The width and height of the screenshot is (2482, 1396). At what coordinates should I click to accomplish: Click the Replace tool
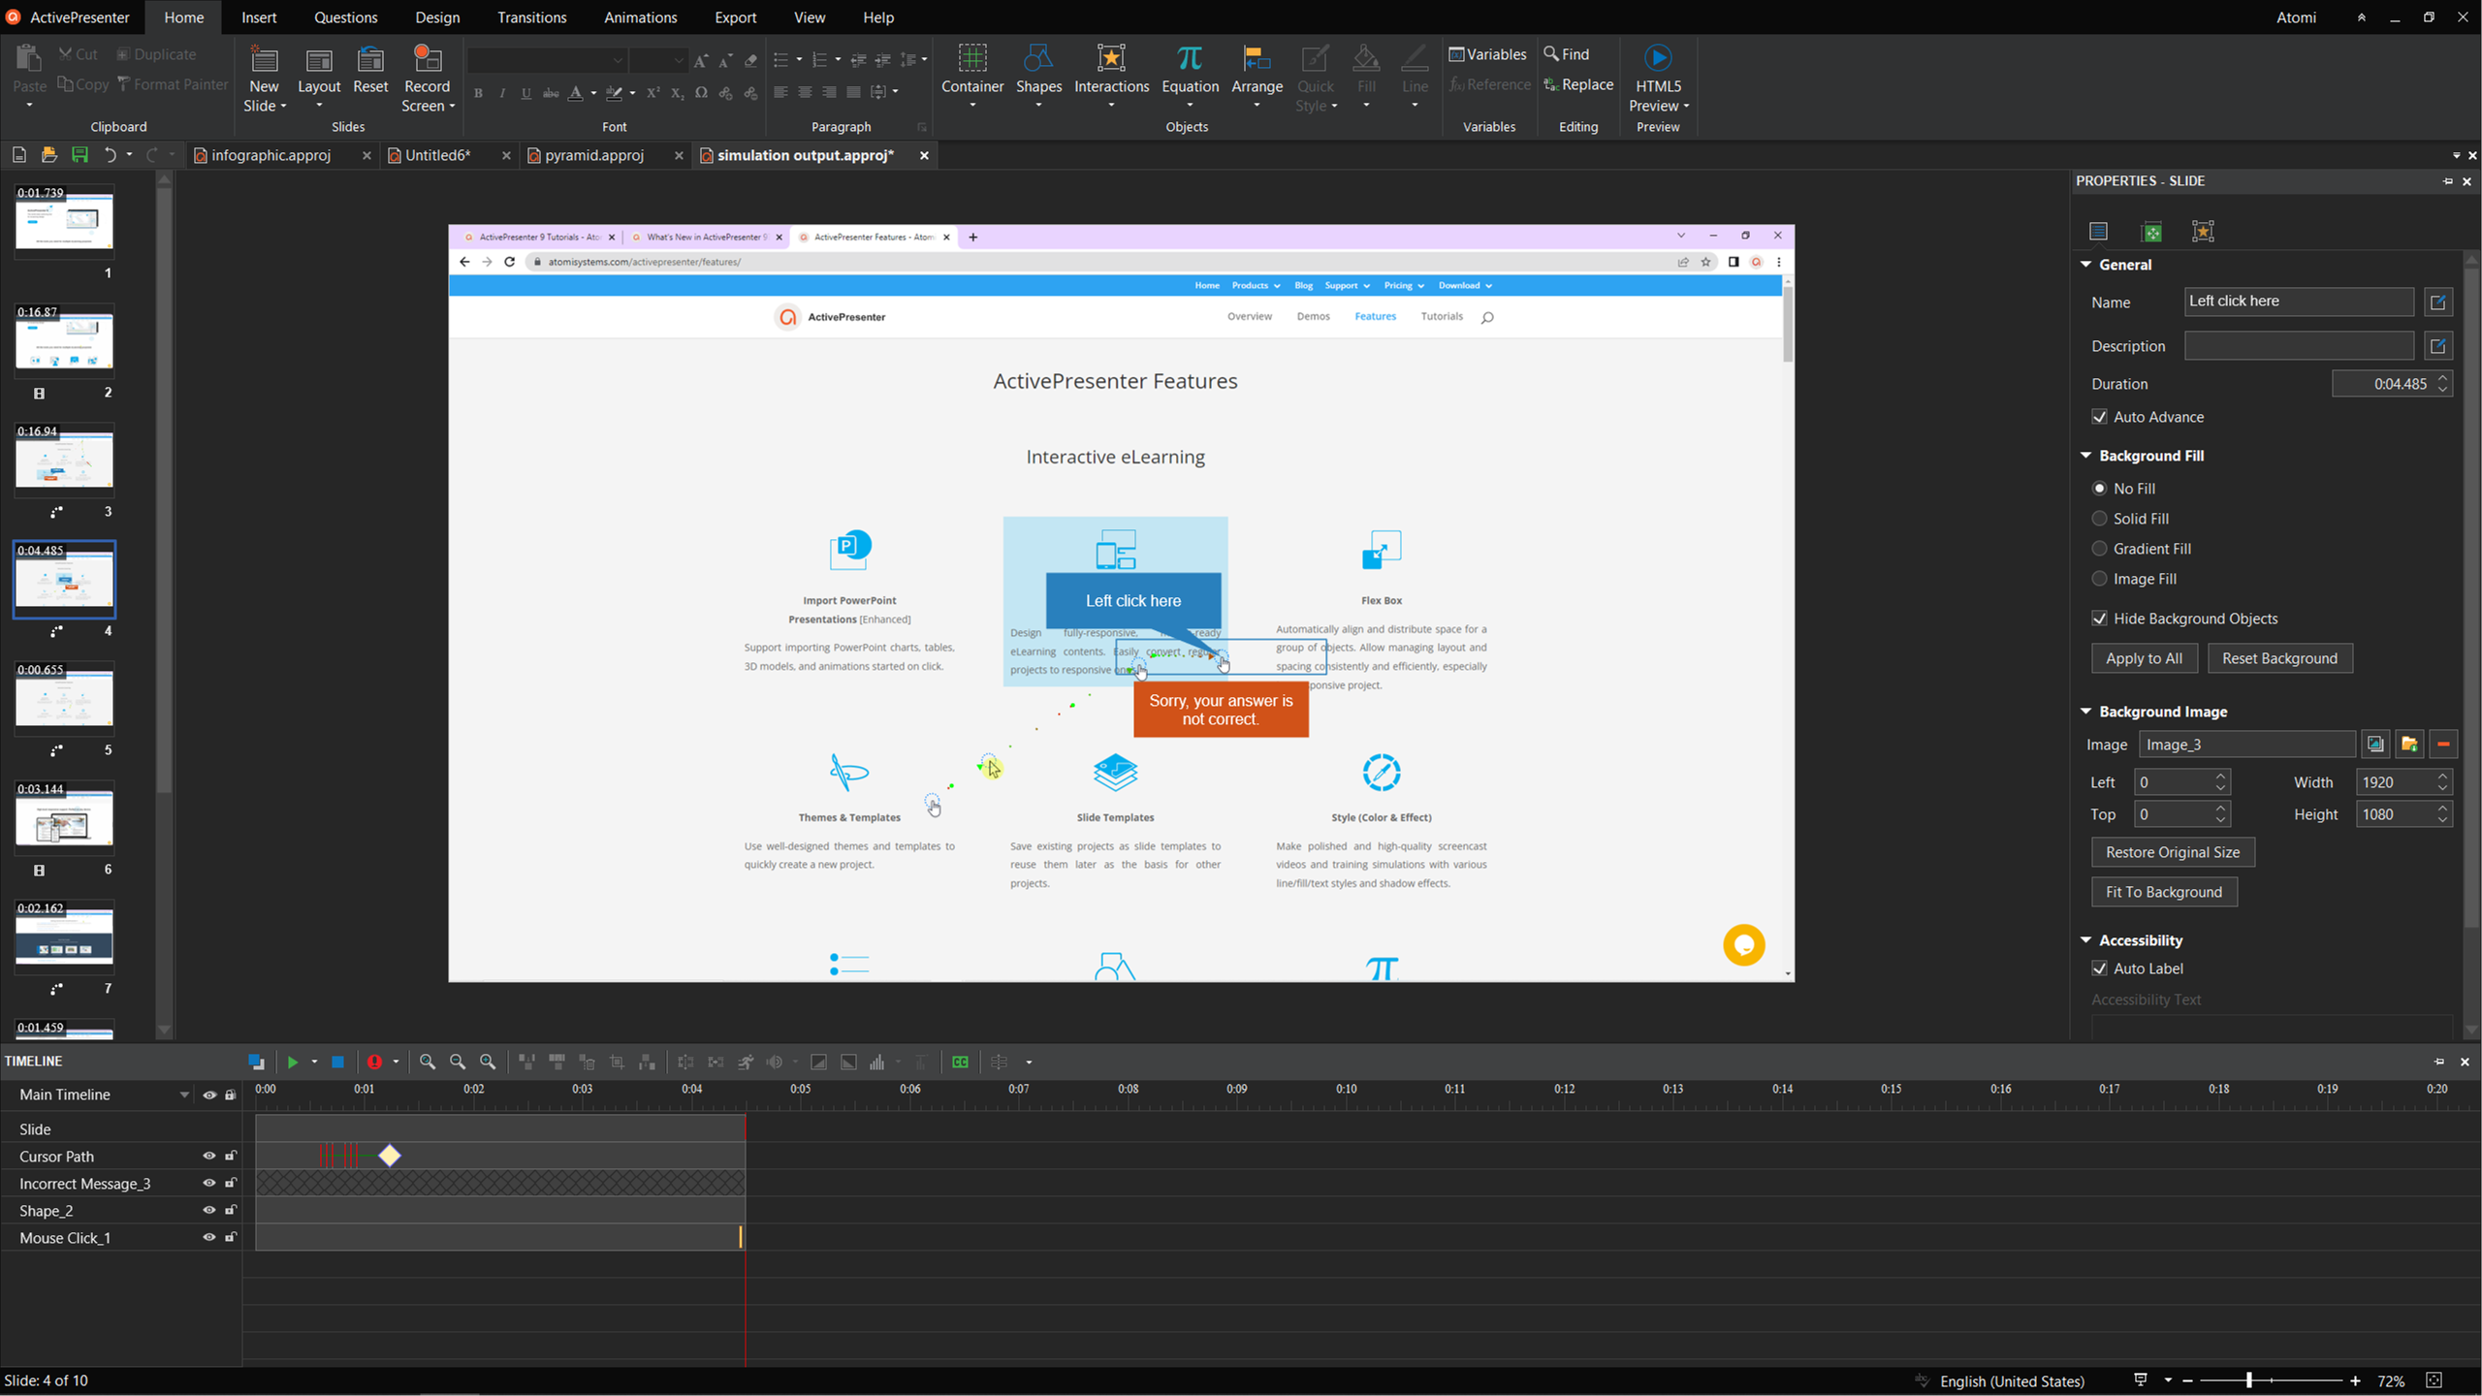coord(1578,85)
